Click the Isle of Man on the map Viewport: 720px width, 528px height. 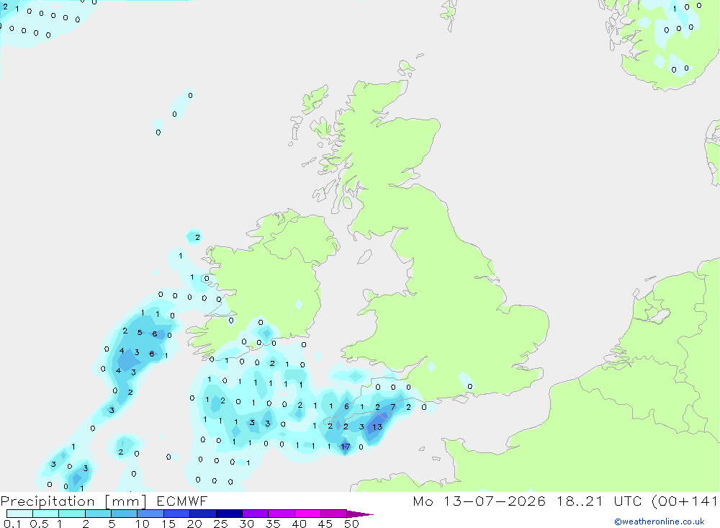click(x=364, y=256)
